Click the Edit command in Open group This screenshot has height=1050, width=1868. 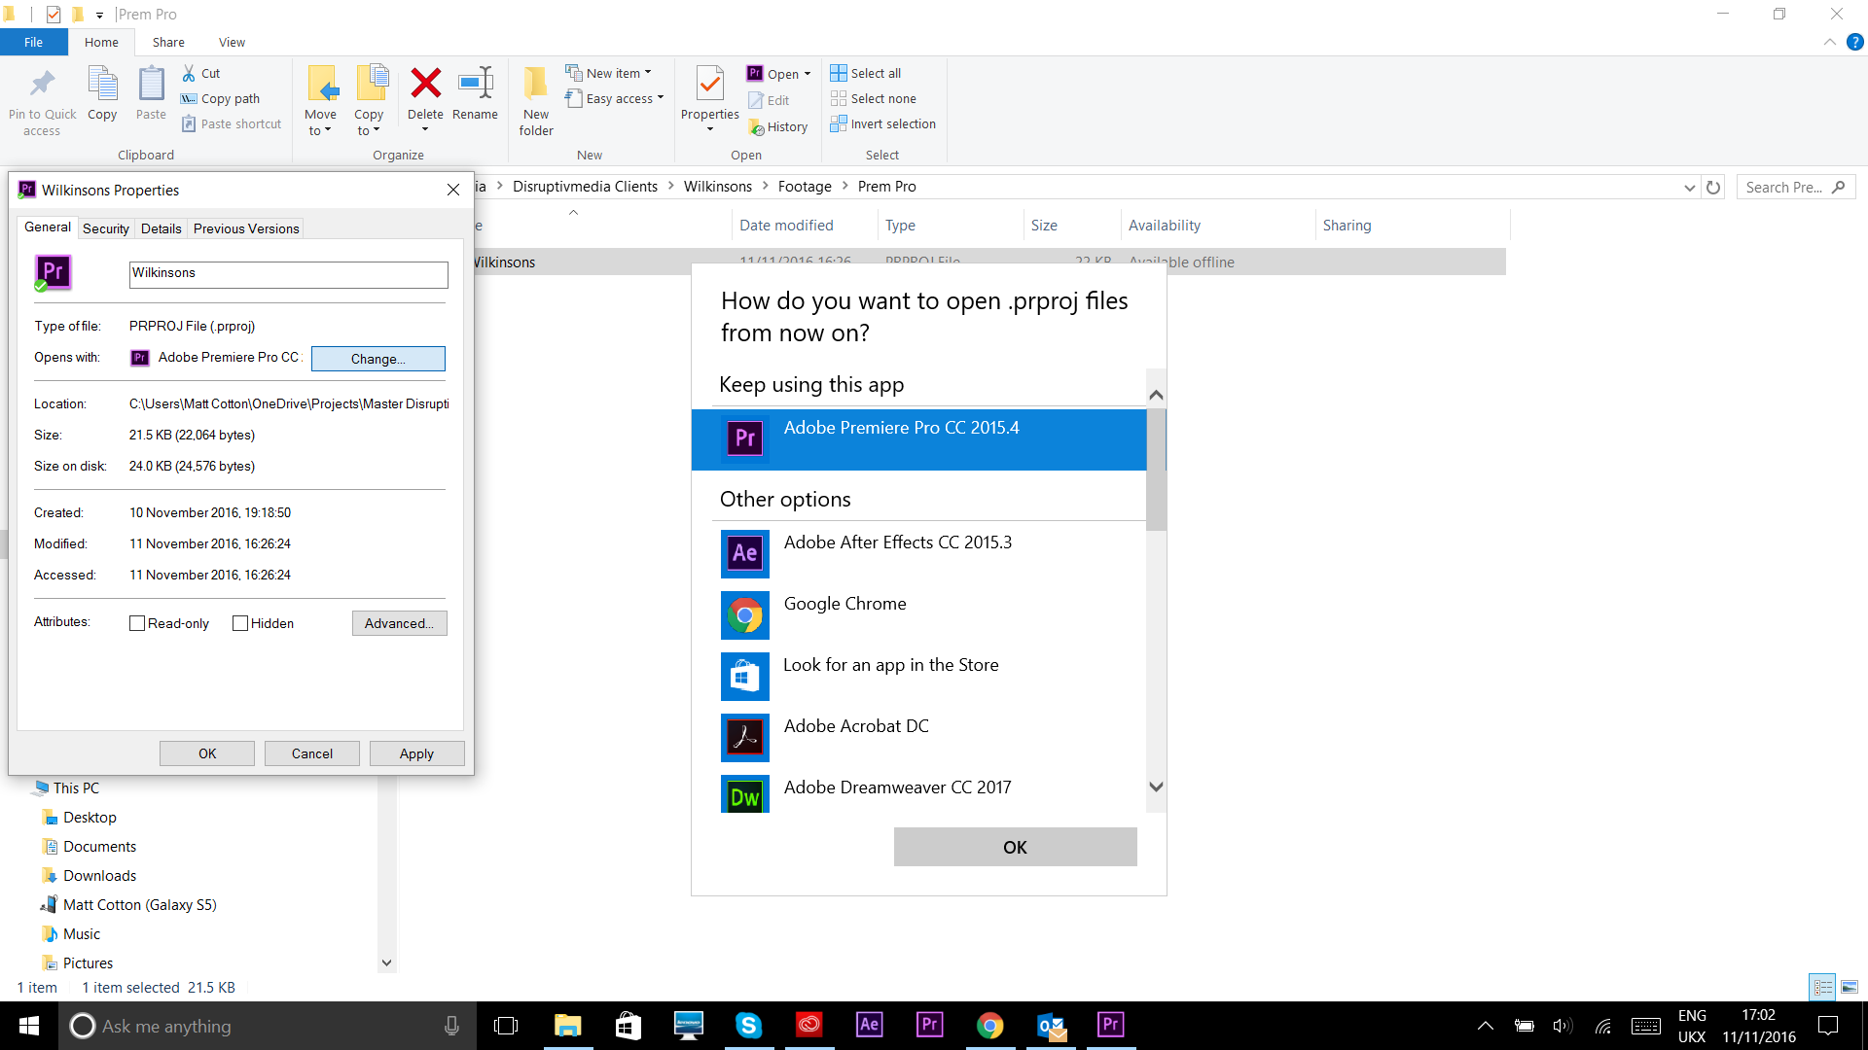pos(769,100)
